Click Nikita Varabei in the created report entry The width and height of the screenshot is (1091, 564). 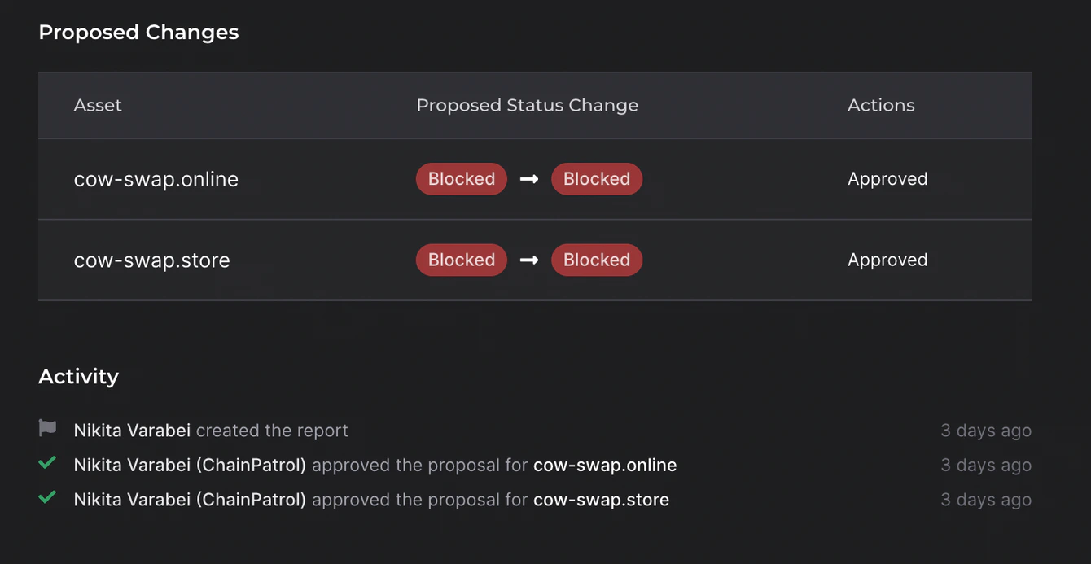(132, 431)
